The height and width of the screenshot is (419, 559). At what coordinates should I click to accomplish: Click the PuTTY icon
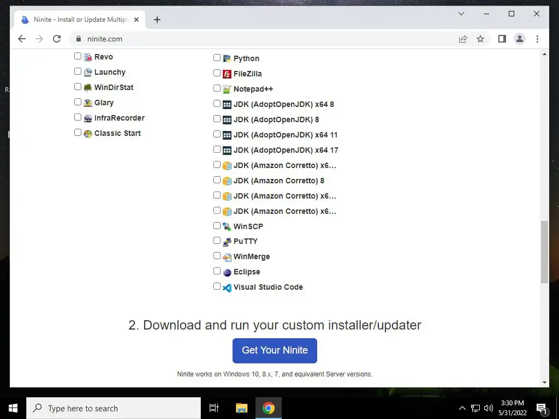227,242
